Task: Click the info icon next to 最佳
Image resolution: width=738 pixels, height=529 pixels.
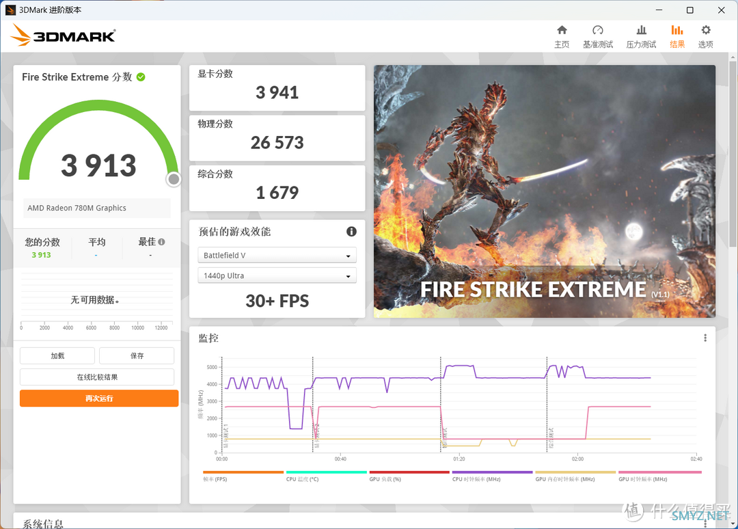Action: point(162,242)
